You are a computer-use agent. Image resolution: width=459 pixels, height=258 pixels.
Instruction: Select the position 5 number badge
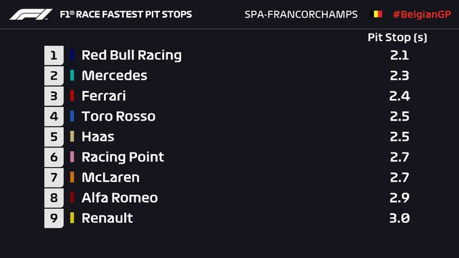54,137
